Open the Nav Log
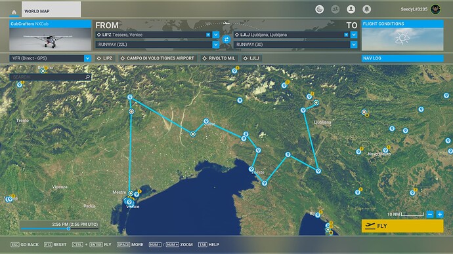Viewport: 453px width, 254px height. pyautogui.click(x=402, y=58)
